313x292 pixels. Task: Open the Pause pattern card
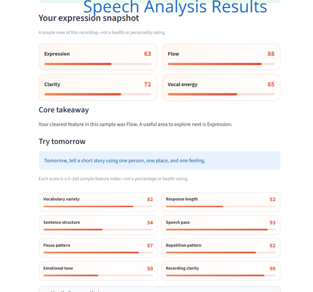pyautogui.click(x=98, y=248)
